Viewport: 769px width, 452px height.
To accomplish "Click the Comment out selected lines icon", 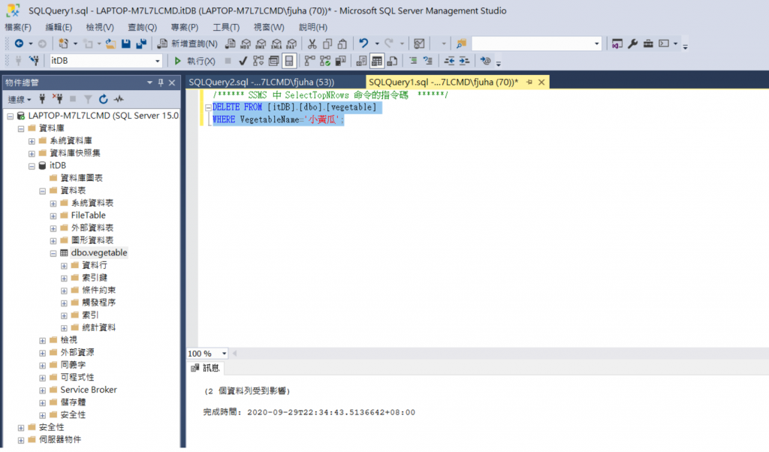I will 413,61.
